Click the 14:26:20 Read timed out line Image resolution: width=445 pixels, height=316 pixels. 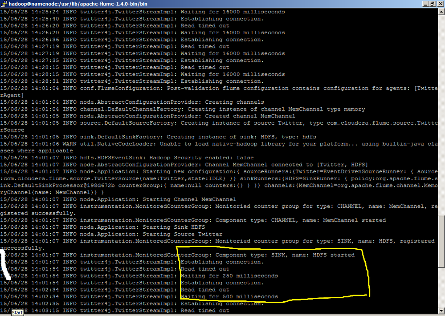(114, 26)
